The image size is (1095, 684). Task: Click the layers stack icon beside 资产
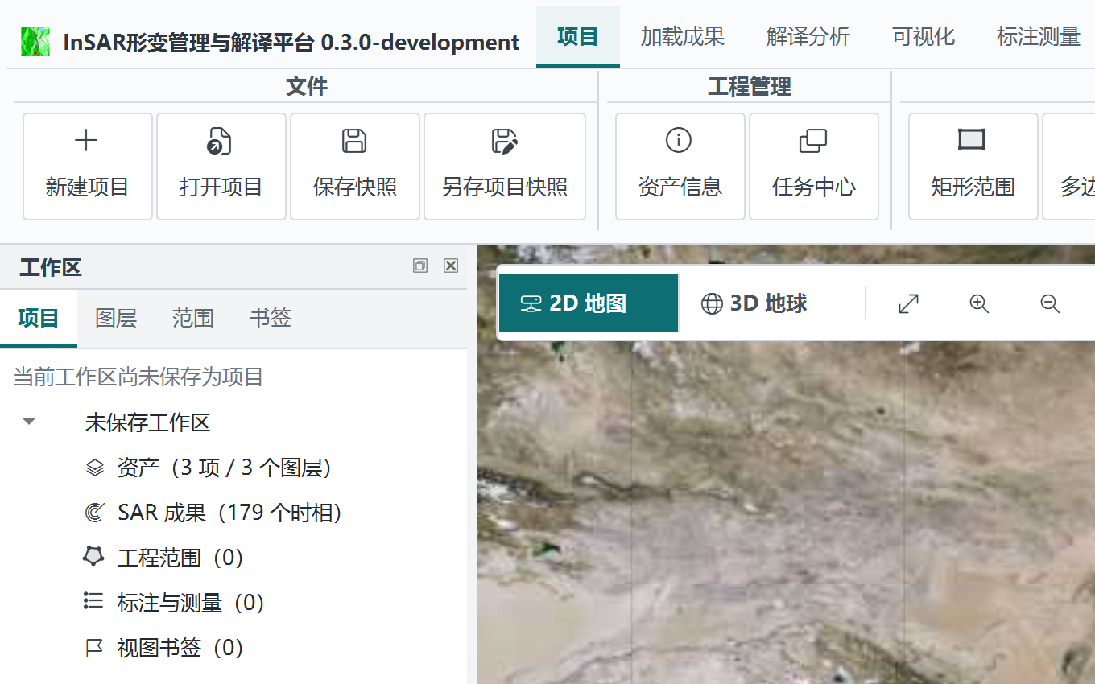pyautogui.click(x=94, y=468)
